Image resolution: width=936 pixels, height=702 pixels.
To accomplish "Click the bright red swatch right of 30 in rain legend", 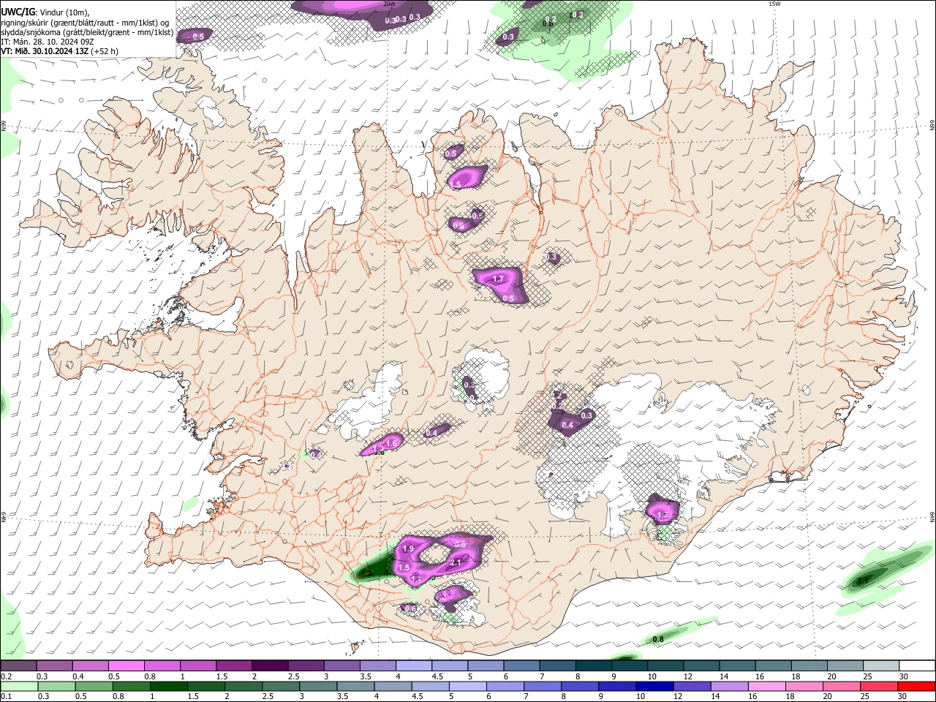I will (x=916, y=686).
